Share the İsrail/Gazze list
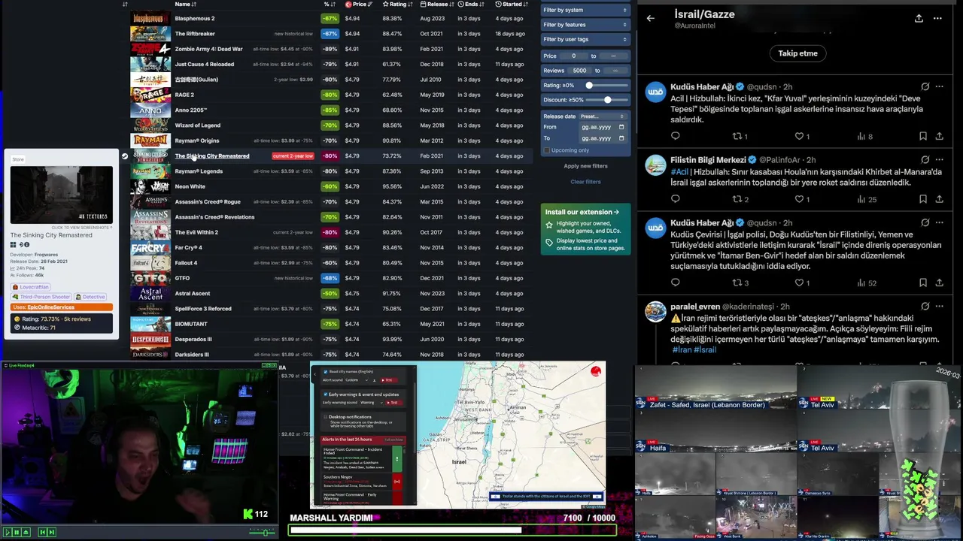Viewport: 963px width, 541px height. 919,18
